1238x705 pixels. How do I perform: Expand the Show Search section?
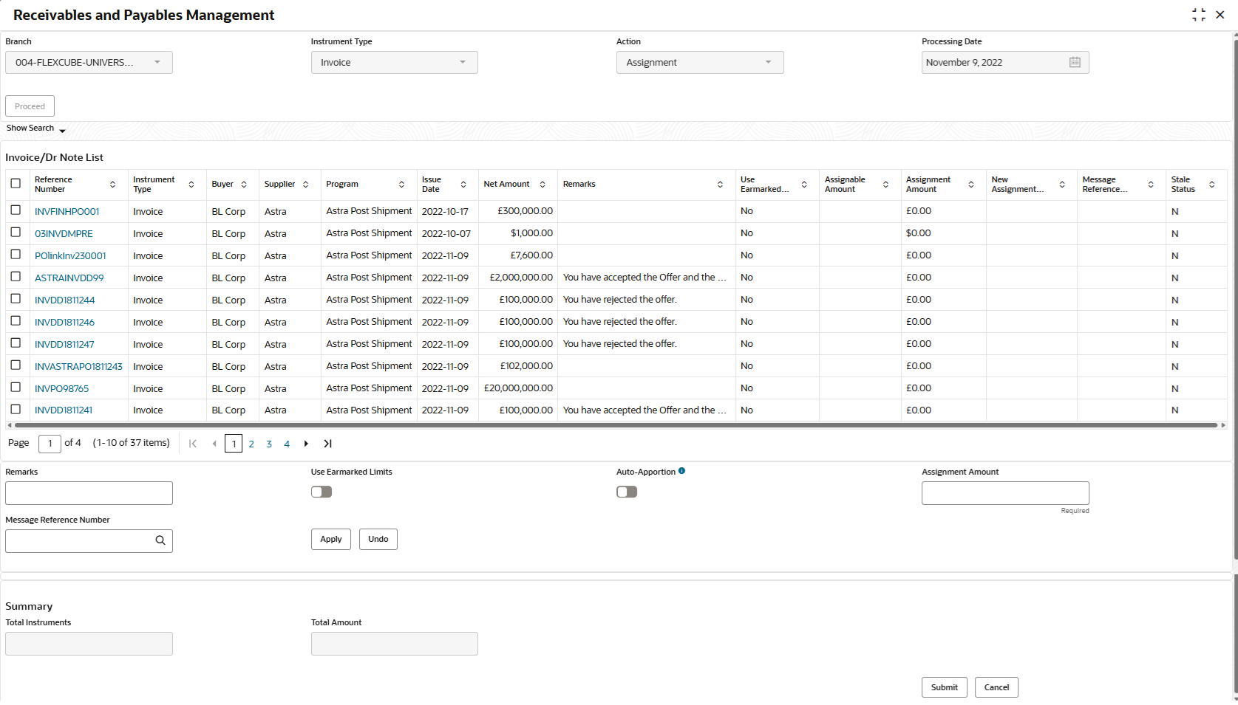(x=36, y=128)
